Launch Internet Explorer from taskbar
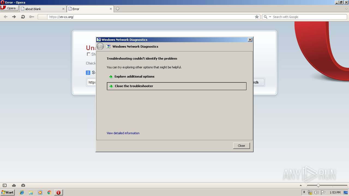Viewport: 349px width, 196px height. point(22,192)
